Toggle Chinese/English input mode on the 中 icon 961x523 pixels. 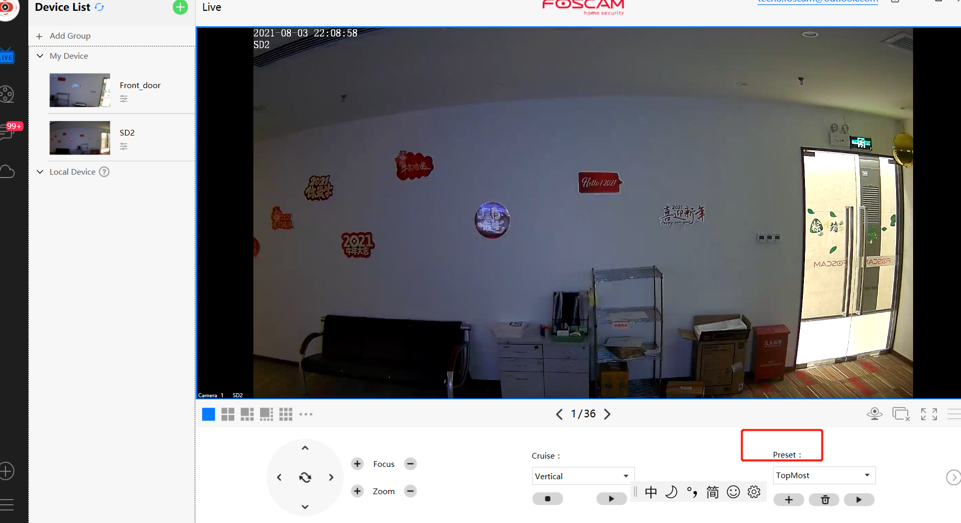651,492
